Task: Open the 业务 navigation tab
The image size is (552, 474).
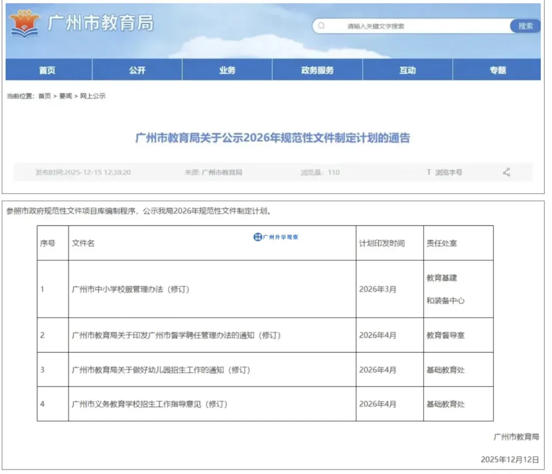Action: coord(227,70)
